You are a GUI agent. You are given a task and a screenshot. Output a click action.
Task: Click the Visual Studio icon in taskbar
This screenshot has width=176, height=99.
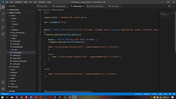(x=70, y=97)
